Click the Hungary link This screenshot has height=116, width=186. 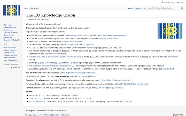pos(103,38)
